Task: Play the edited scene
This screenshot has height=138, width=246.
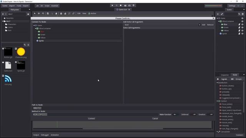Action: pyautogui.click(x=125, y=5)
